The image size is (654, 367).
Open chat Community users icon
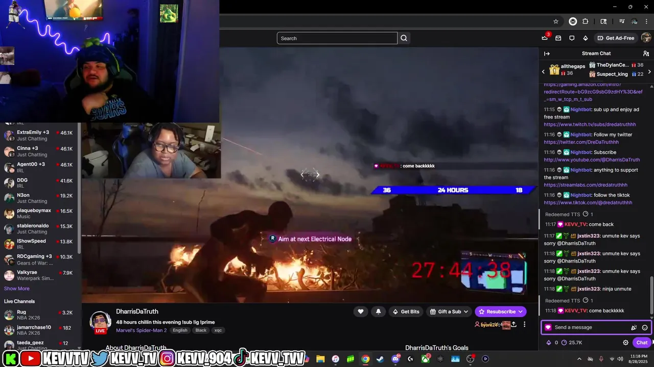(646, 54)
